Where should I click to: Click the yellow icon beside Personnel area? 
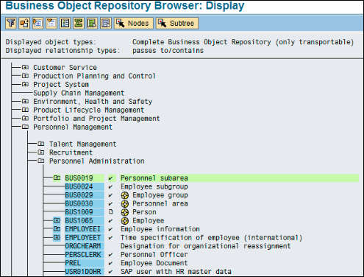pyautogui.click(x=125, y=204)
